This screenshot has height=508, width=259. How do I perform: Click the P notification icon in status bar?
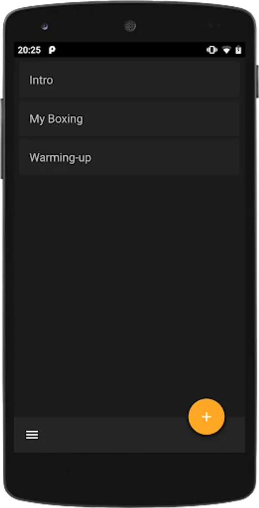coord(52,50)
